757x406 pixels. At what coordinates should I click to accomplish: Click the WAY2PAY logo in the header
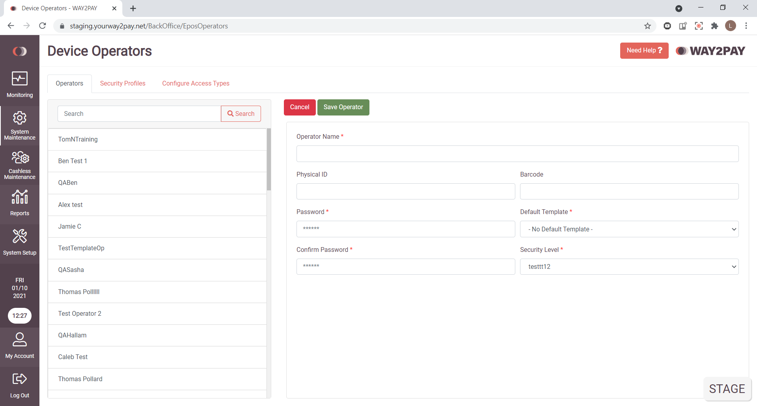[710, 50]
